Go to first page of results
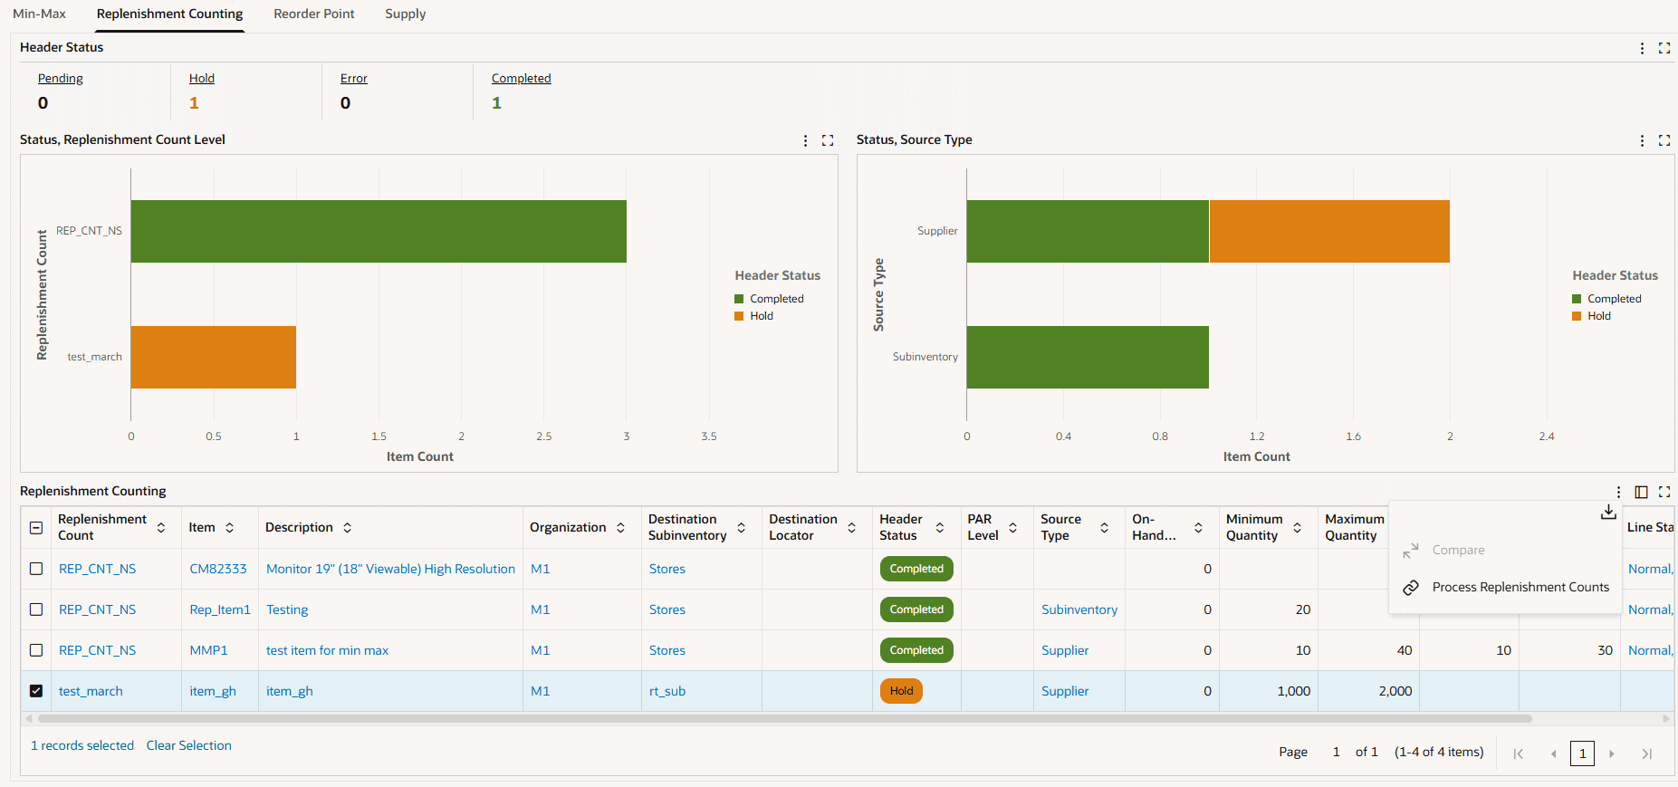Screen dimensions: 1678x787 pos(1519,753)
